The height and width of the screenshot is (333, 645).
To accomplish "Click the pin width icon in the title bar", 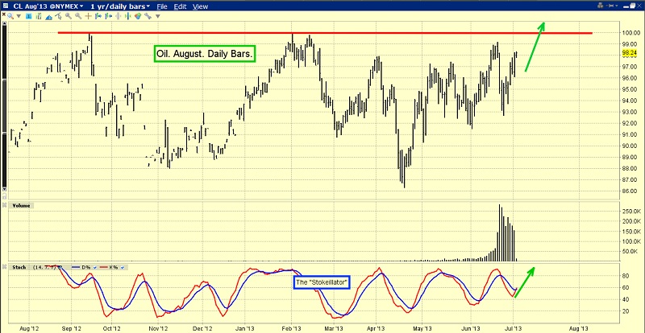I will 610,6.
